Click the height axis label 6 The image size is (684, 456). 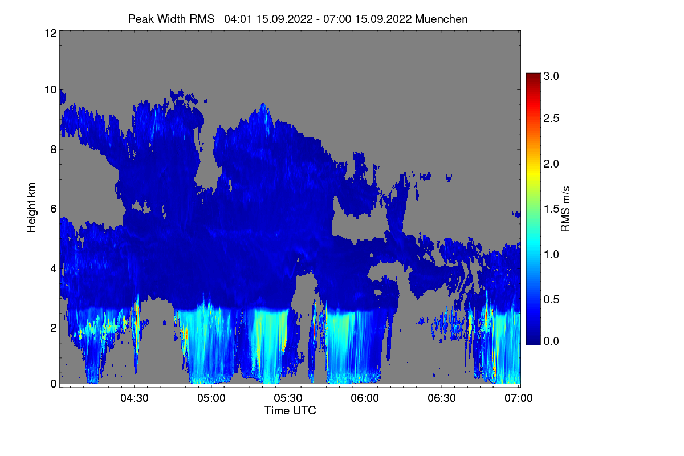point(53,209)
